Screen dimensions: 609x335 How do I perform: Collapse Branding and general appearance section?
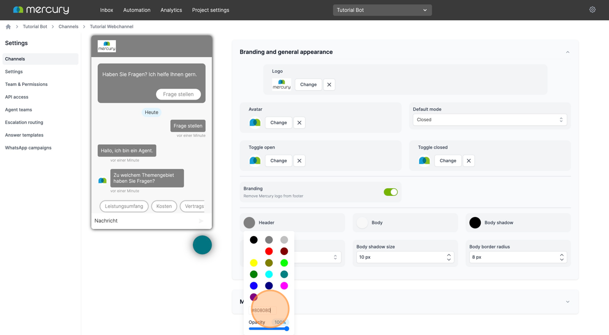point(568,52)
